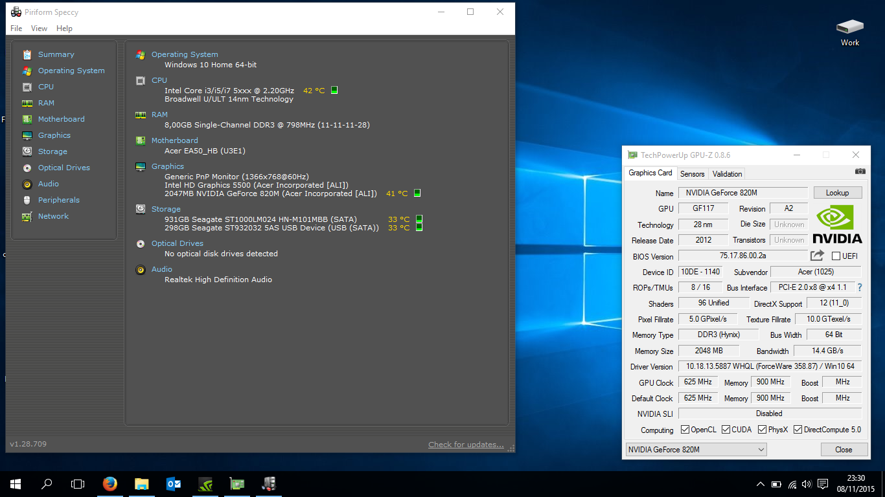Open the Storage heading in the summary pane
Image resolution: width=885 pixels, height=497 pixels.
pos(166,209)
